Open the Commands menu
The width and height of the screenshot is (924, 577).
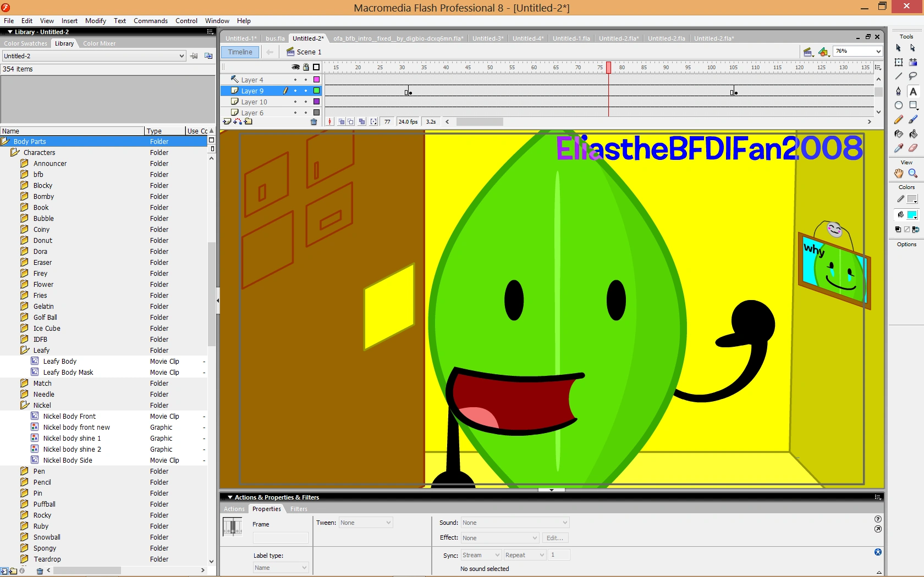(150, 21)
